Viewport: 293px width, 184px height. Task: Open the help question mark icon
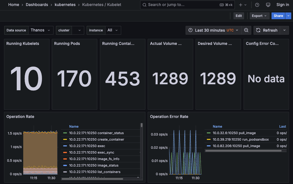coord(257,5)
